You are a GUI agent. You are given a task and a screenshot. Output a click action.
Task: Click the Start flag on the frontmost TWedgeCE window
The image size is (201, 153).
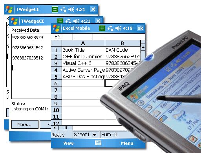tap(14, 21)
